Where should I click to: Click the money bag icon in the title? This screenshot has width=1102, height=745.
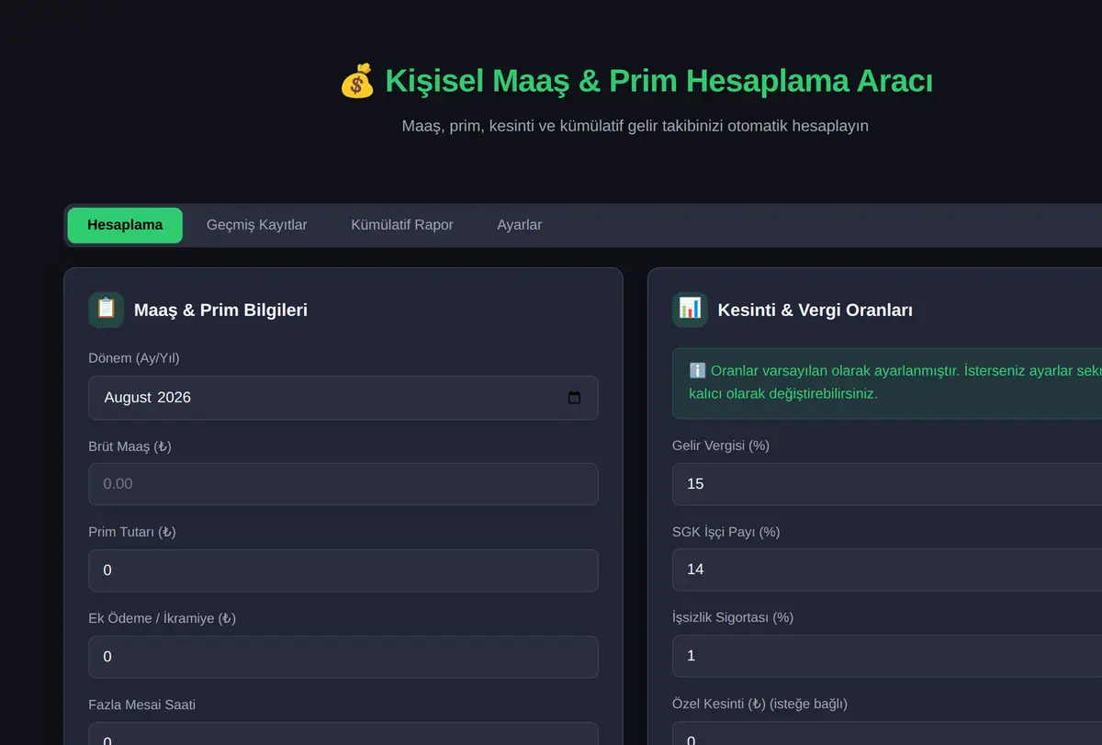(x=357, y=81)
